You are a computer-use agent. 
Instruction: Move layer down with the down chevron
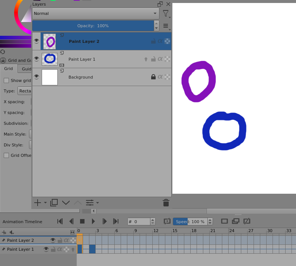tap(66, 203)
